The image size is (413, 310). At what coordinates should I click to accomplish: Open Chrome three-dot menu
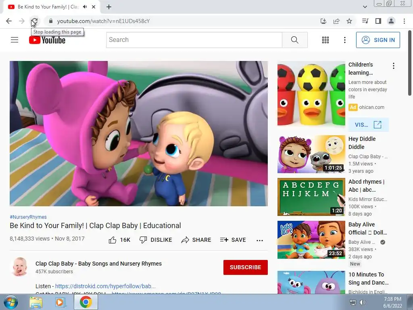[x=404, y=21]
